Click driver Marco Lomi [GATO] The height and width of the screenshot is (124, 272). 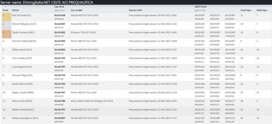[22, 101]
